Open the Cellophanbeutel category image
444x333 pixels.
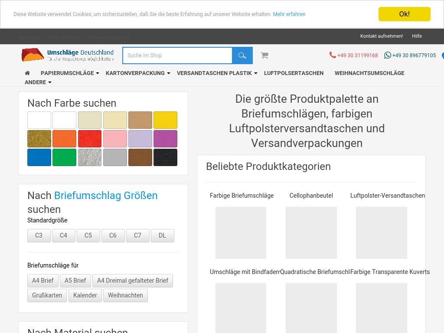pos(311,232)
